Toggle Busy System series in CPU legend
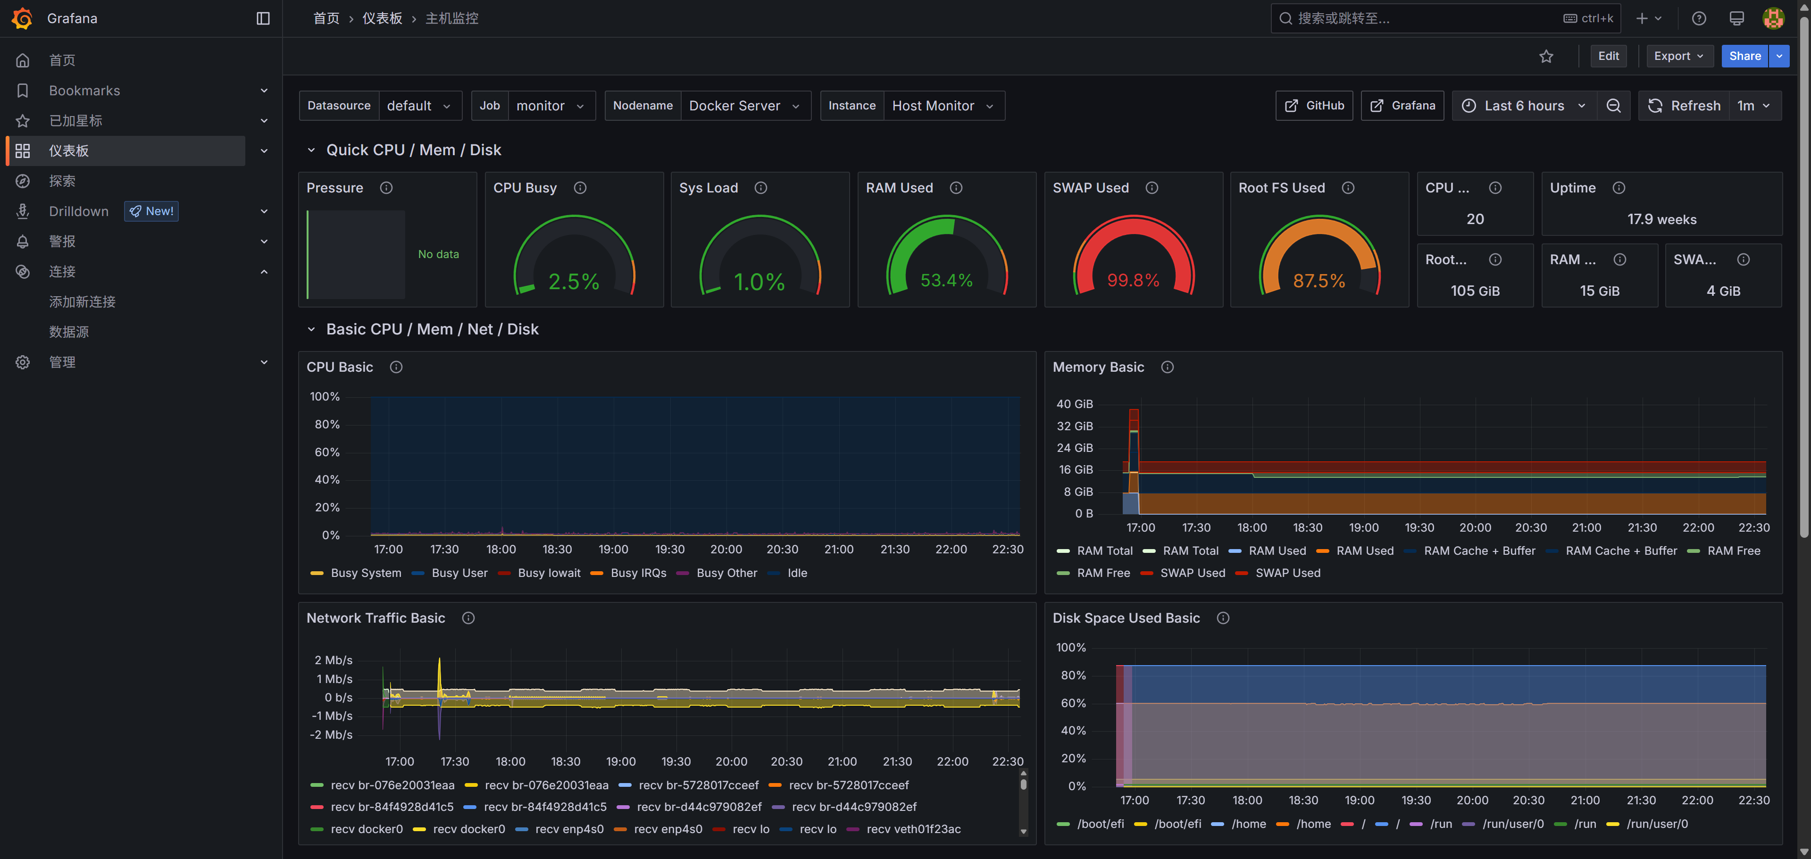 pyautogui.click(x=366, y=573)
